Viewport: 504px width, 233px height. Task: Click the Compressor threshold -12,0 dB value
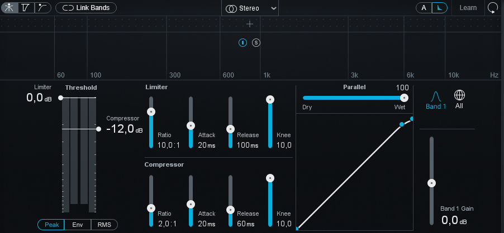click(121, 129)
